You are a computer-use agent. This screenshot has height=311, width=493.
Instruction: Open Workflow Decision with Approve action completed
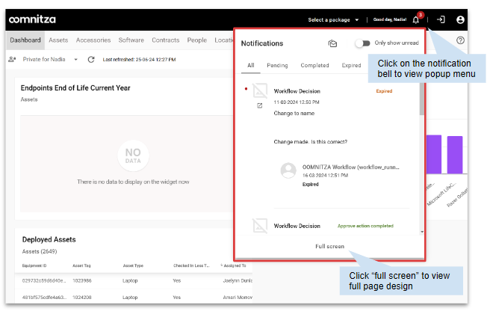coord(297,226)
